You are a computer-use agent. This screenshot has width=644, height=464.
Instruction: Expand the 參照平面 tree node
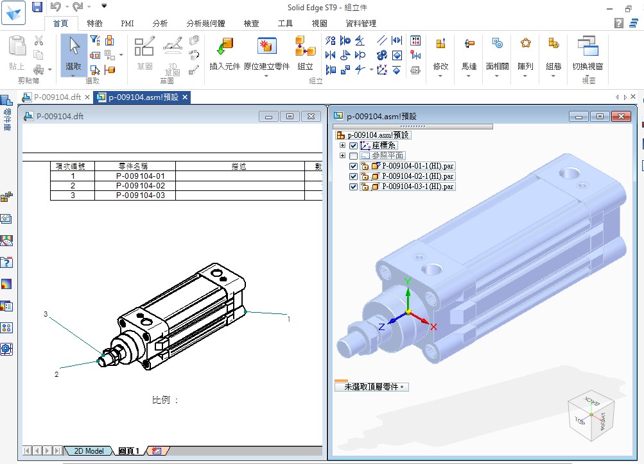pos(342,155)
